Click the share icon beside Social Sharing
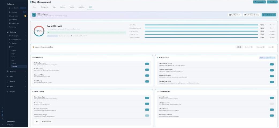Screen dimensions: 279x128 click(x=33, y=92)
